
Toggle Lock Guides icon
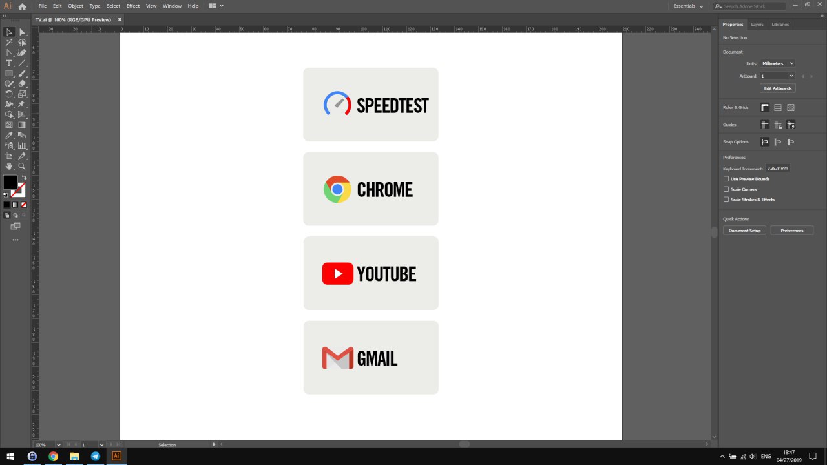[778, 125]
